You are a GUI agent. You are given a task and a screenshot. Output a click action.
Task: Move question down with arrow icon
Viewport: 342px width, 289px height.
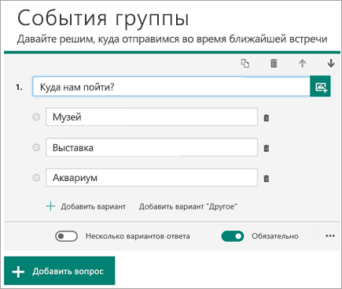coord(331,64)
